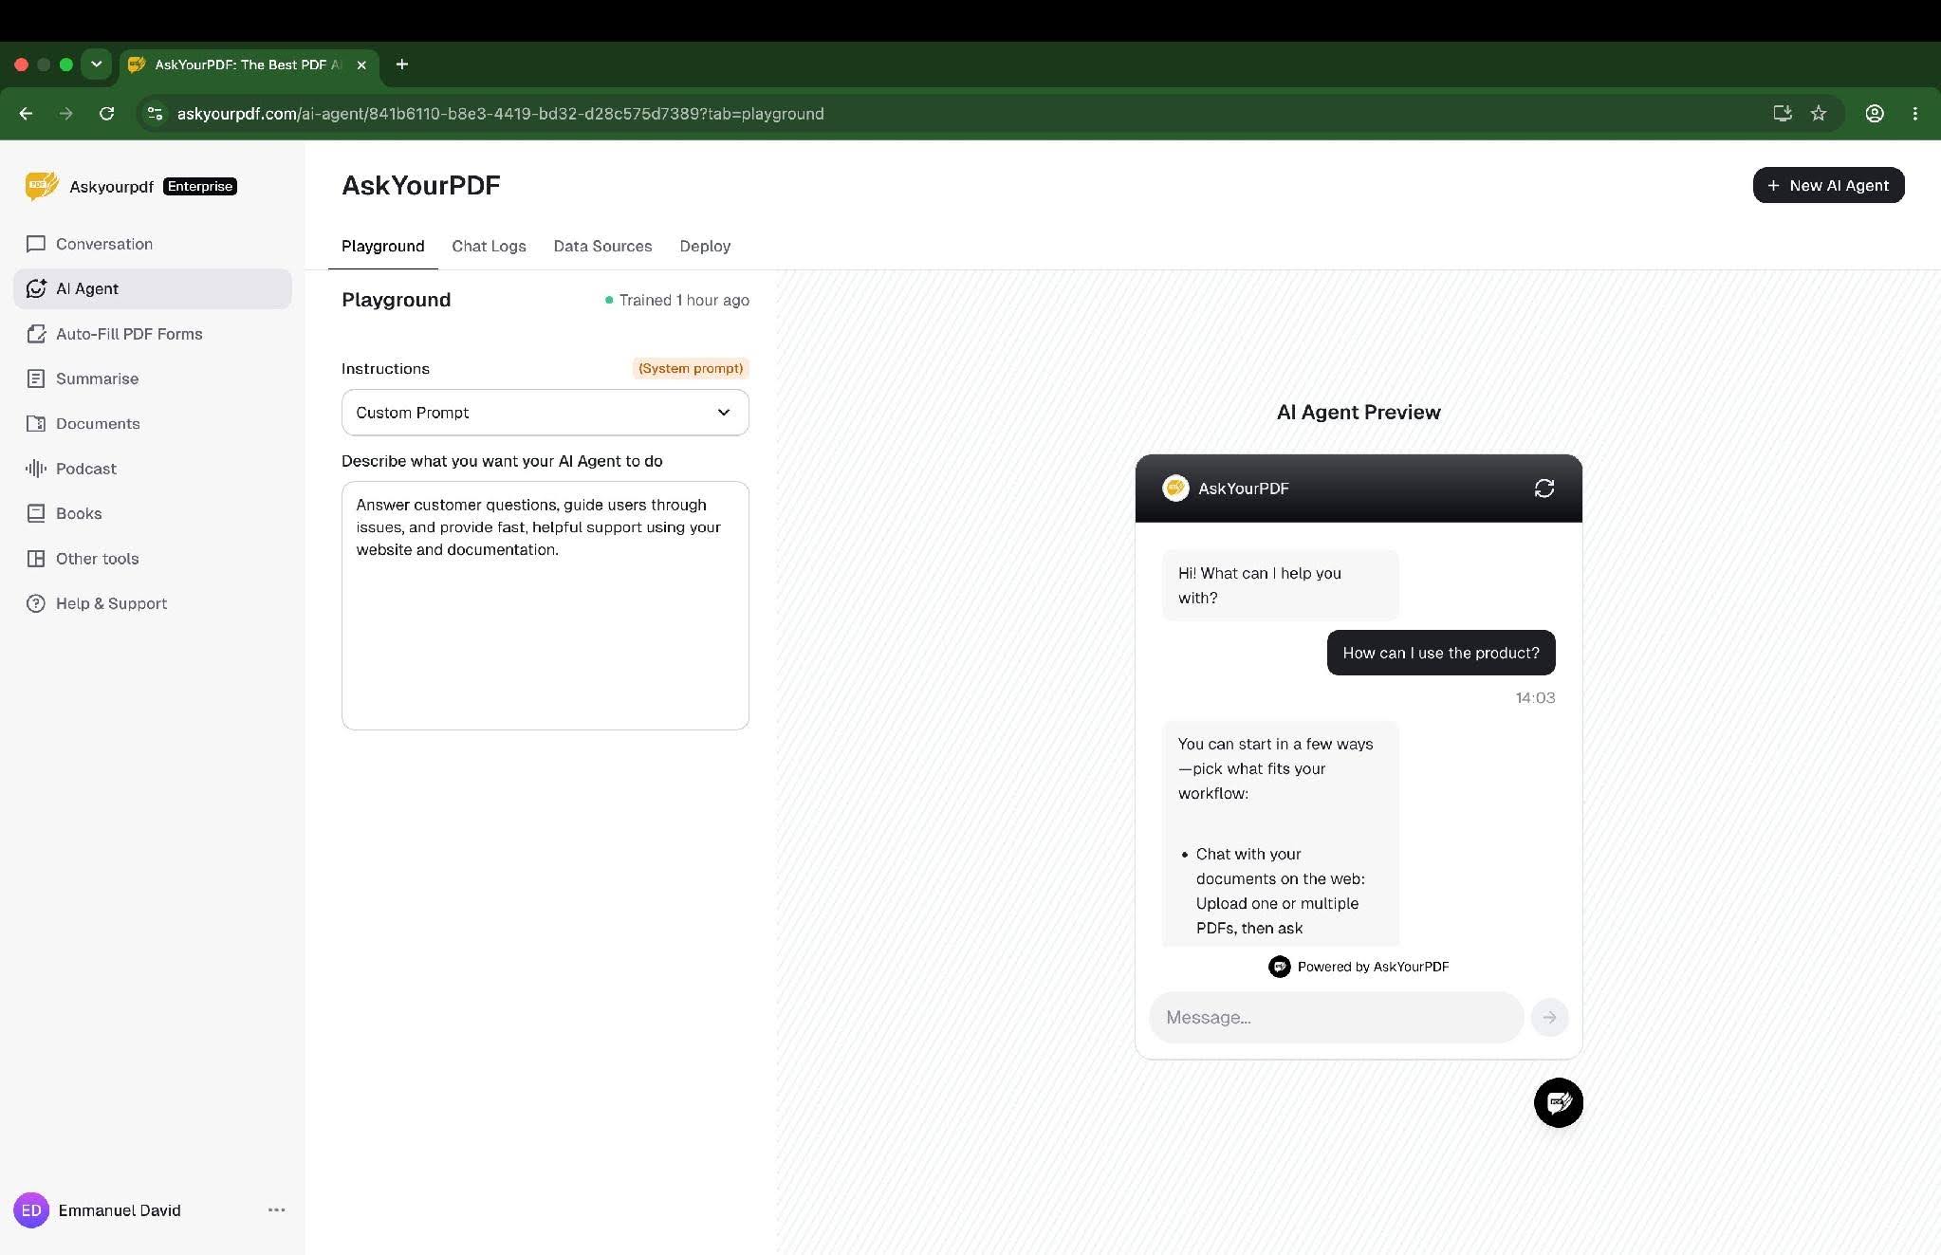Open the Deploy tab

click(x=705, y=247)
